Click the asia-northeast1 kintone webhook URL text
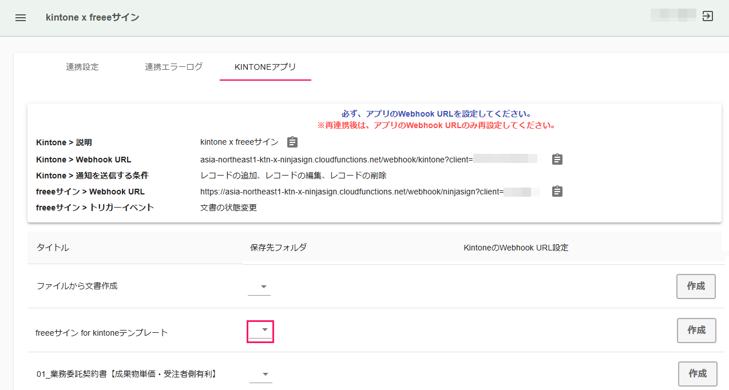The height and width of the screenshot is (390, 729). 336,160
